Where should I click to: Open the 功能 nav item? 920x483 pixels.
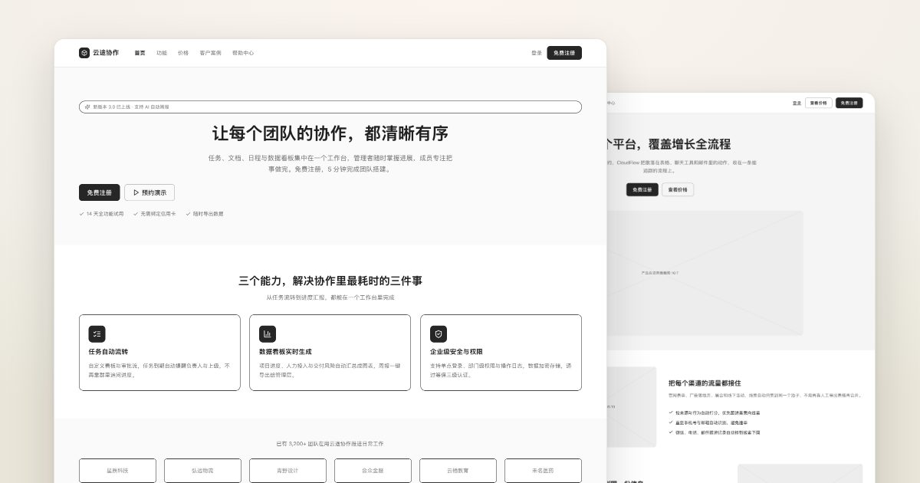(162, 53)
